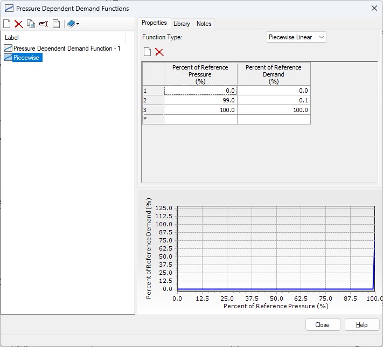
Task: Click the Percent of Reference Demand axis title
Action: coord(149,248)
